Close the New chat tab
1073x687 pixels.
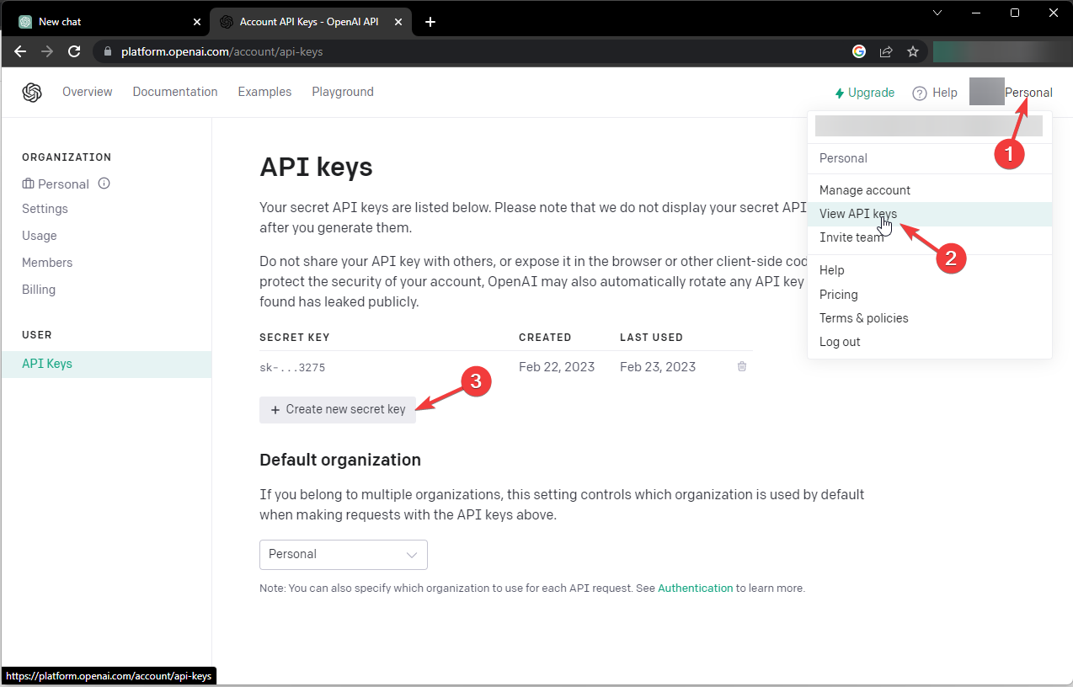(x=197, y=22)
